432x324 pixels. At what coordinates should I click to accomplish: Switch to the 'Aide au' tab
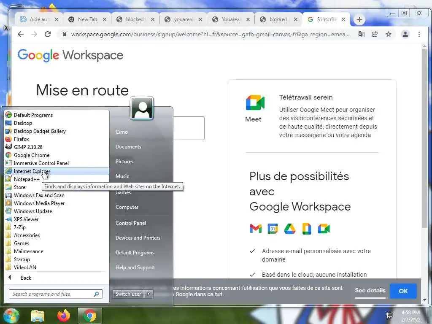coord(38,19)
